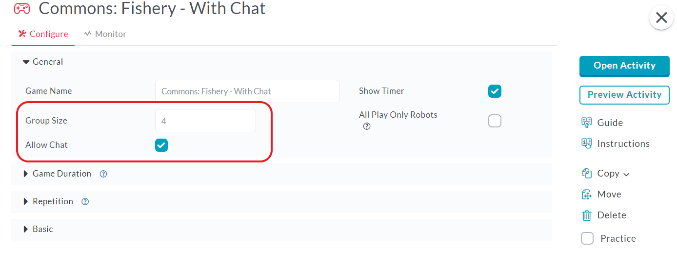The image size is (677, 267).
Task: Expand the Basic section
Action: 38,229
